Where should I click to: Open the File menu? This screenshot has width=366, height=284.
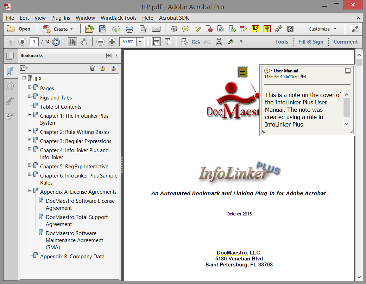point(10,18)
